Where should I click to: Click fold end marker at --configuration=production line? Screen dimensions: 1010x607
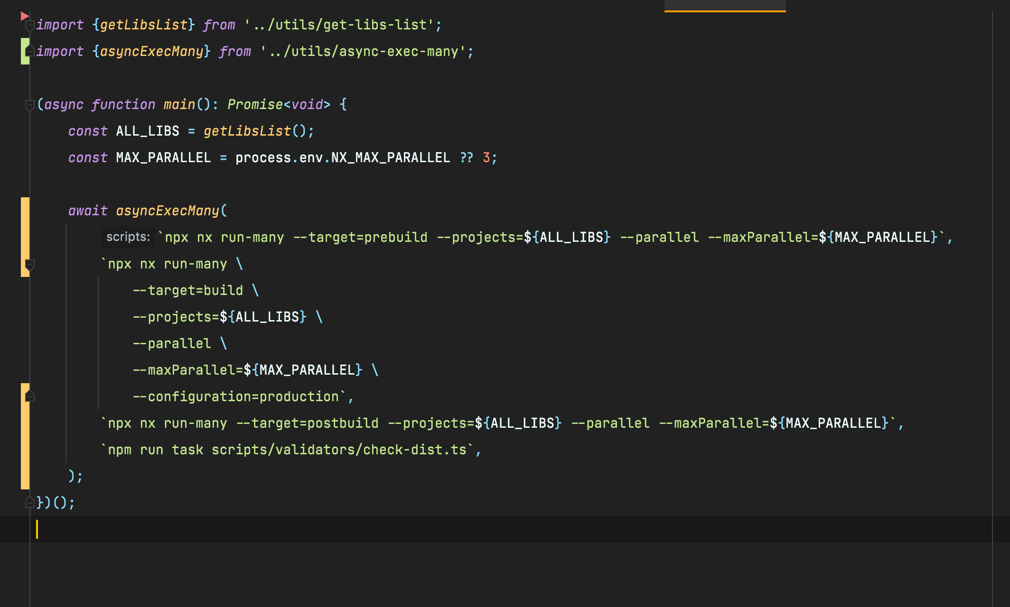29,396
